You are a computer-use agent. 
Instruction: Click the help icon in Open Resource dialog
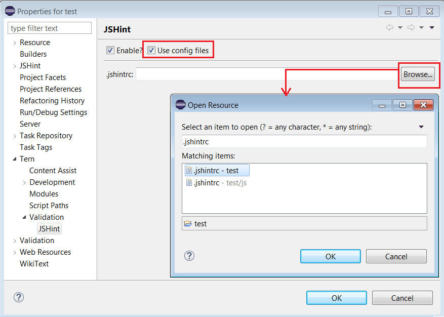click(x=189, y=256)
